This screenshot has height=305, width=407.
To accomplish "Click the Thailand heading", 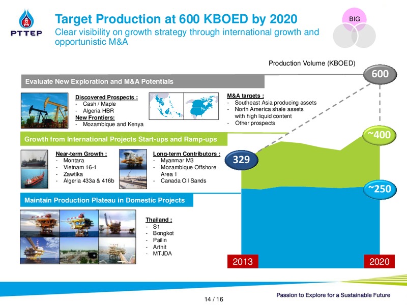I will (x=159, y=220).
